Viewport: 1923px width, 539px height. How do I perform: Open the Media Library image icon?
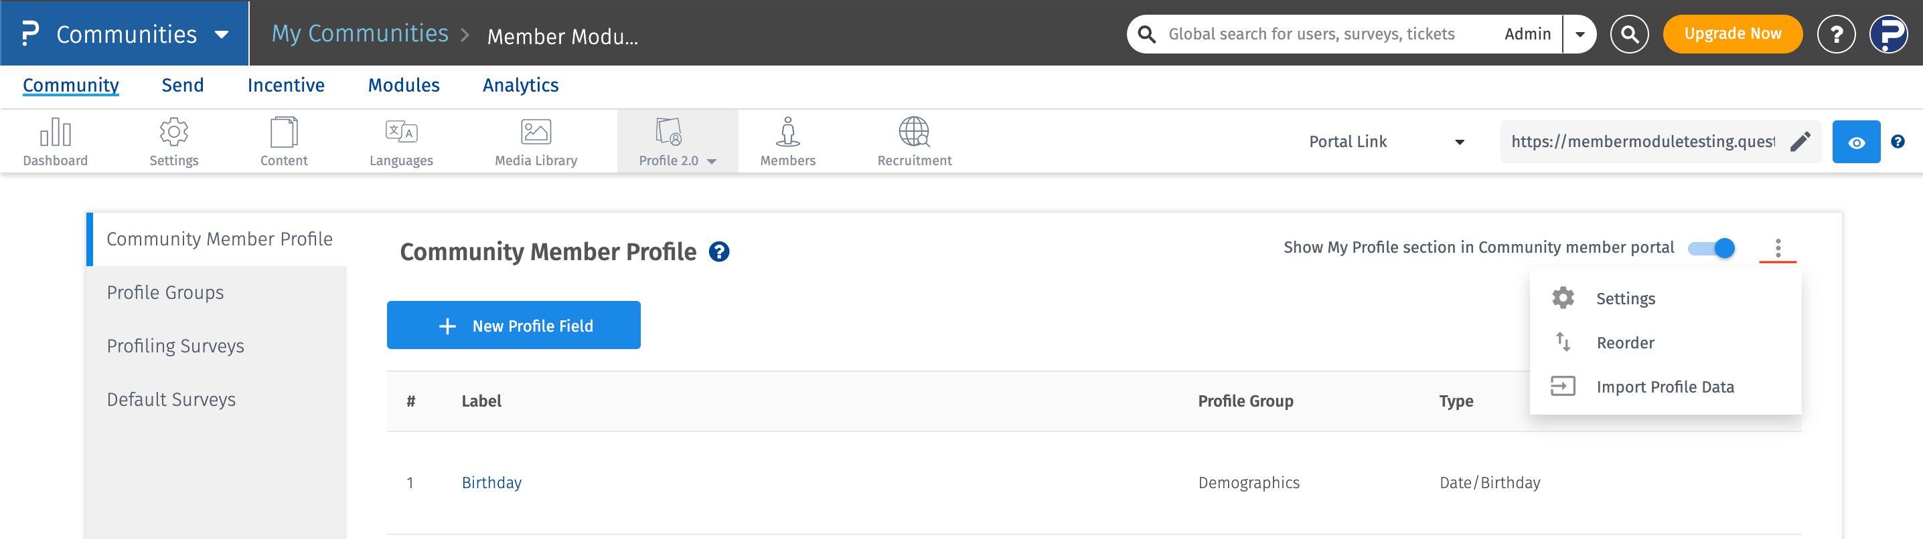536,132
